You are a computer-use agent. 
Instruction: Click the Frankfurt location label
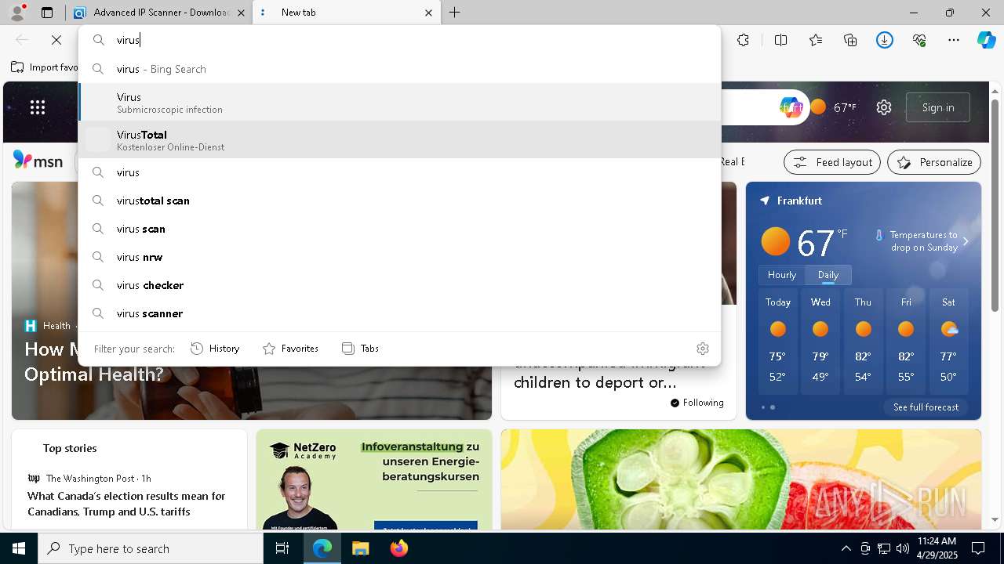pyautogui.click(x=799, y=201)
